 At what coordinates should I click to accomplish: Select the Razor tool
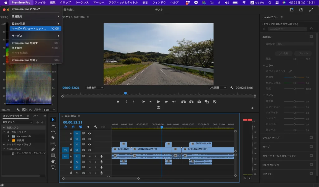pyautogui.click(x=53, y=137)
